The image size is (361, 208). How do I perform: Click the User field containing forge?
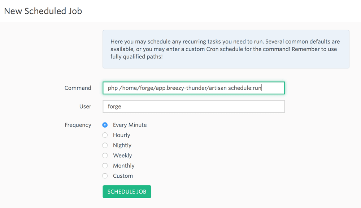pos(193,106)
